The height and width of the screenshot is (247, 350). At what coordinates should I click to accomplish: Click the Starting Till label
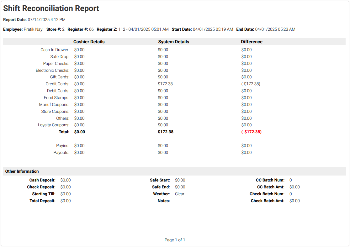point(44,194)
